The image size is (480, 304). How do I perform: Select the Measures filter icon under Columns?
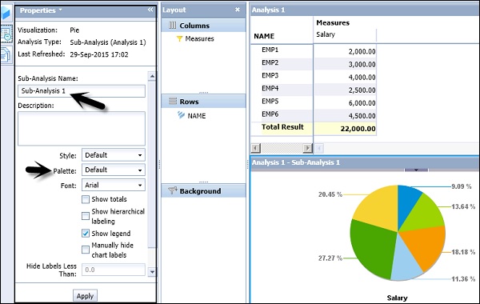[180, 38]
